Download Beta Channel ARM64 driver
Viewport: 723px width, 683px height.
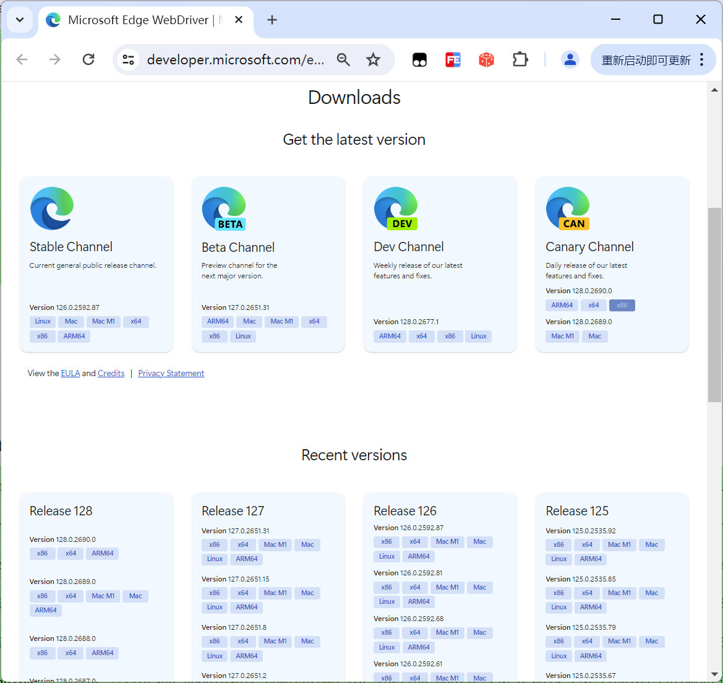pos(218,322)
